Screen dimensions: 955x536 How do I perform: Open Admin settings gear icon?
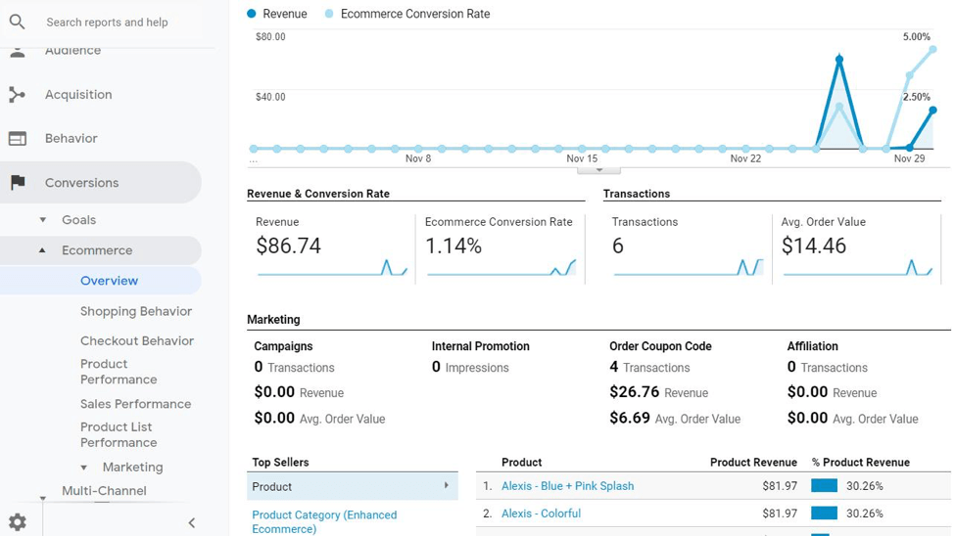click(x=17, y=522)
